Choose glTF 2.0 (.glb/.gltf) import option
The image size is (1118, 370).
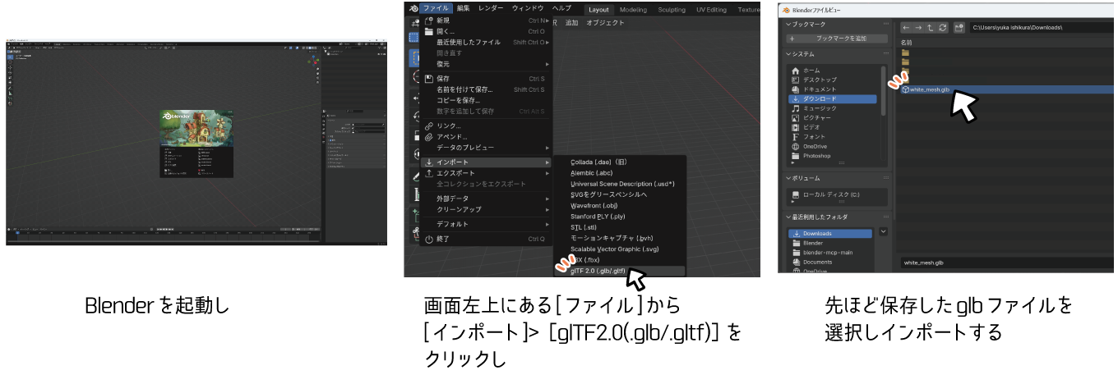click(598, 271)
